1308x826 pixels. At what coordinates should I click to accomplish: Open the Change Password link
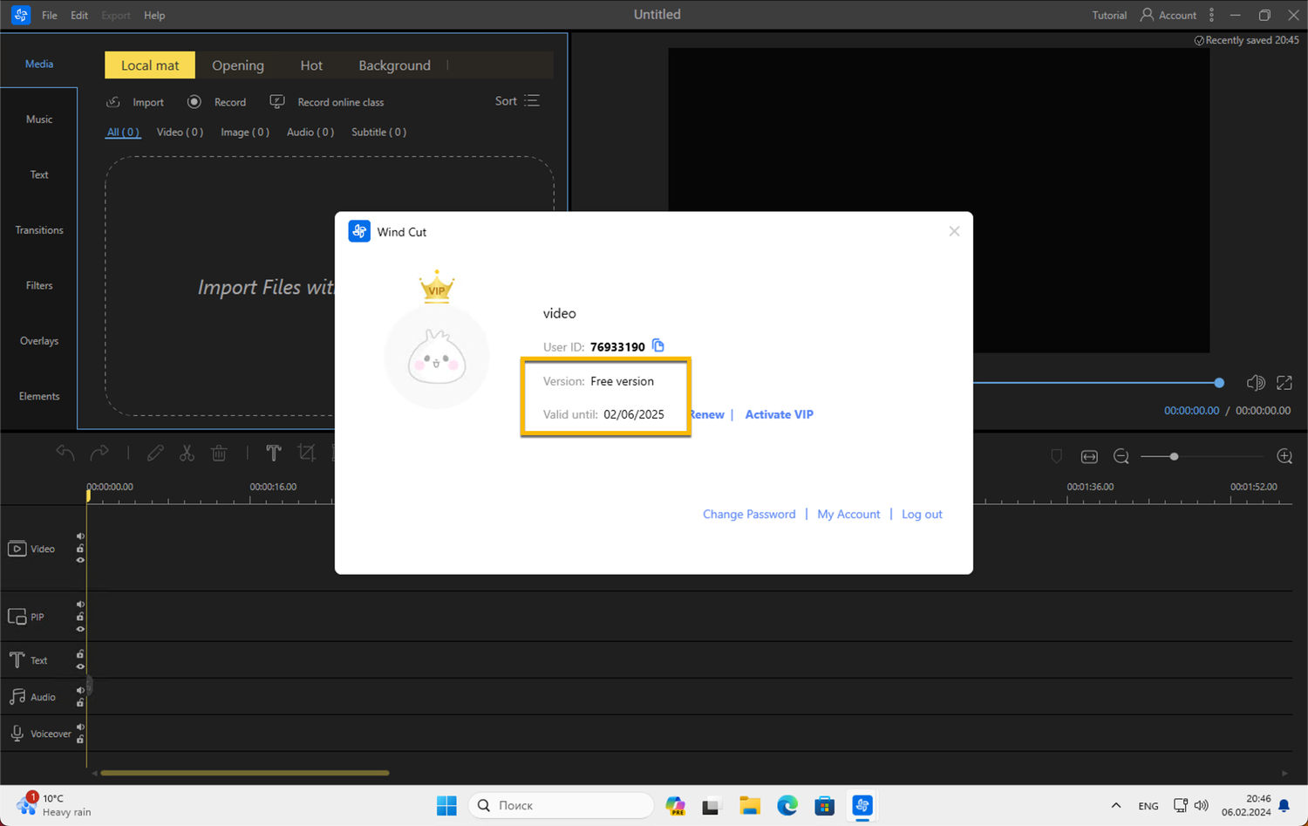(749, 514)
